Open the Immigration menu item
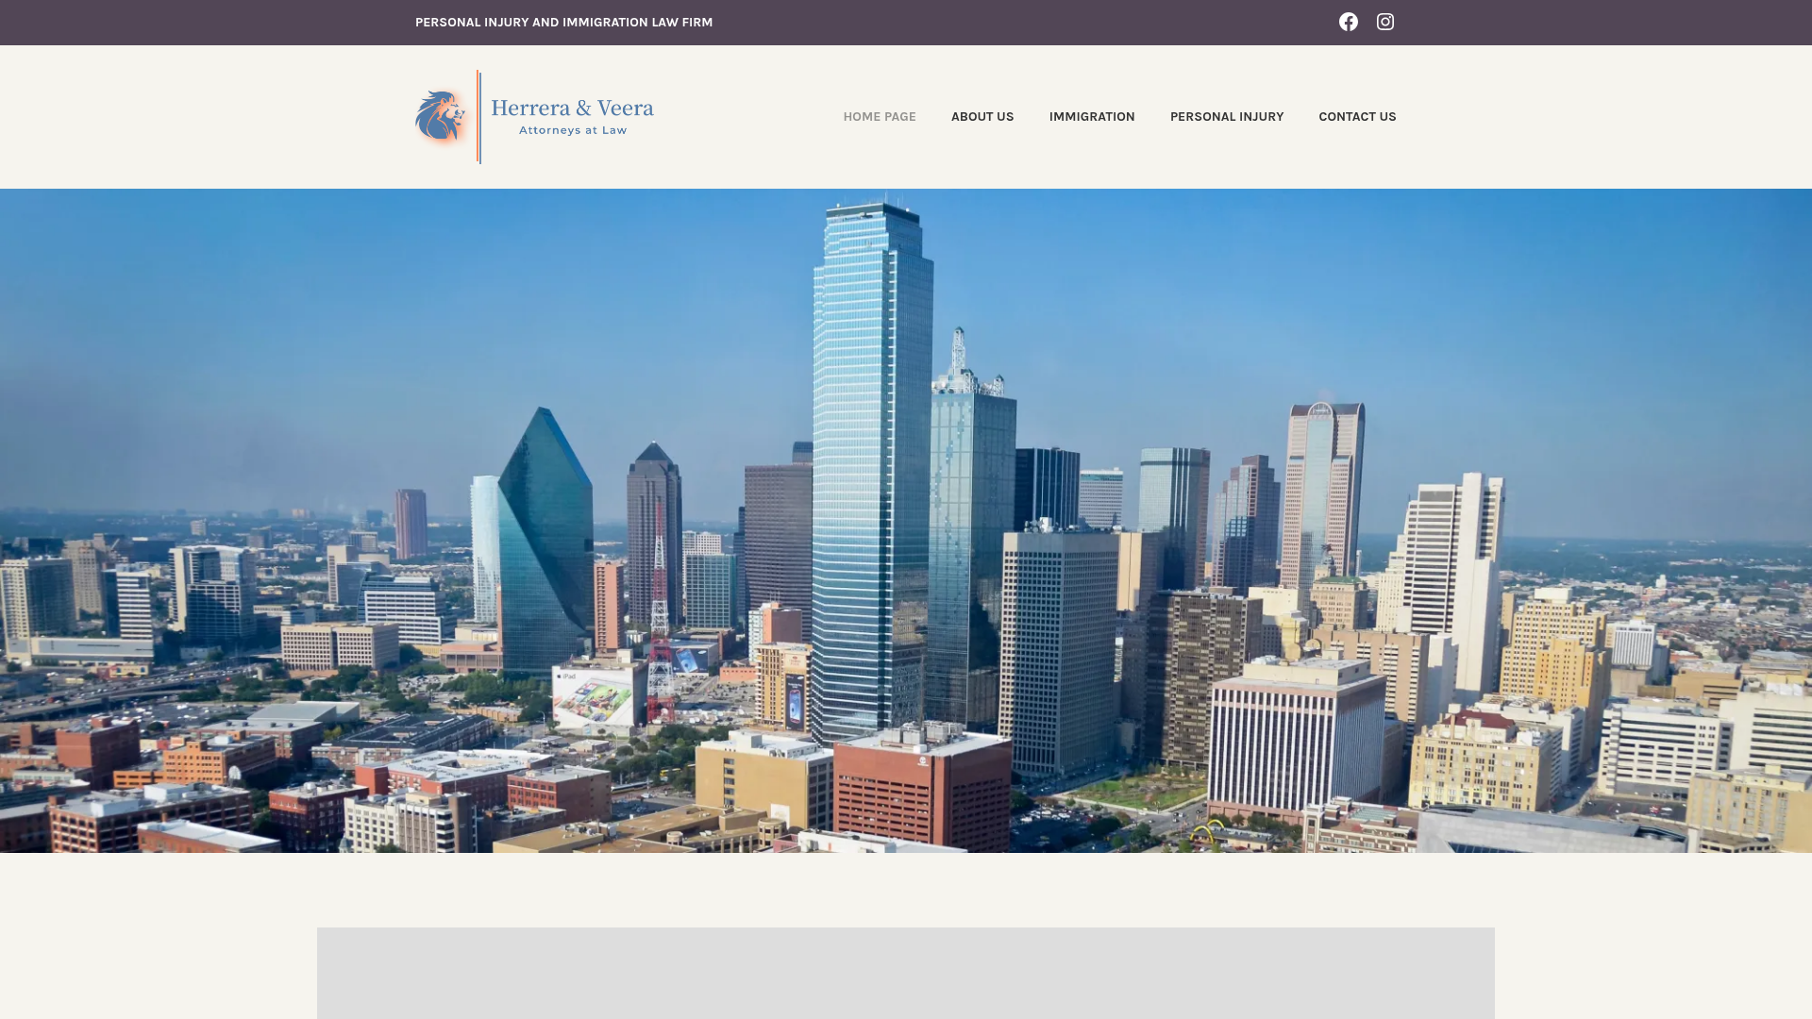Screen dimensions: 1812x1019 [1091, 117]
